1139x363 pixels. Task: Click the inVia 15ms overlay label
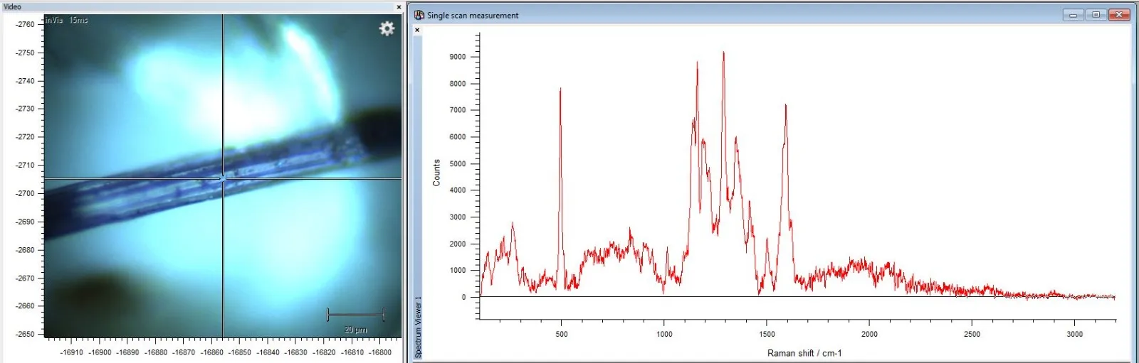(68, 20)
